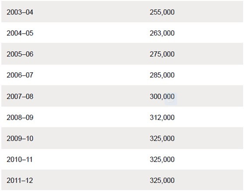The width and height of the screenshot is (244, 191).
Task: Select the 2010–11 season cell
Action: click(19, 159)
